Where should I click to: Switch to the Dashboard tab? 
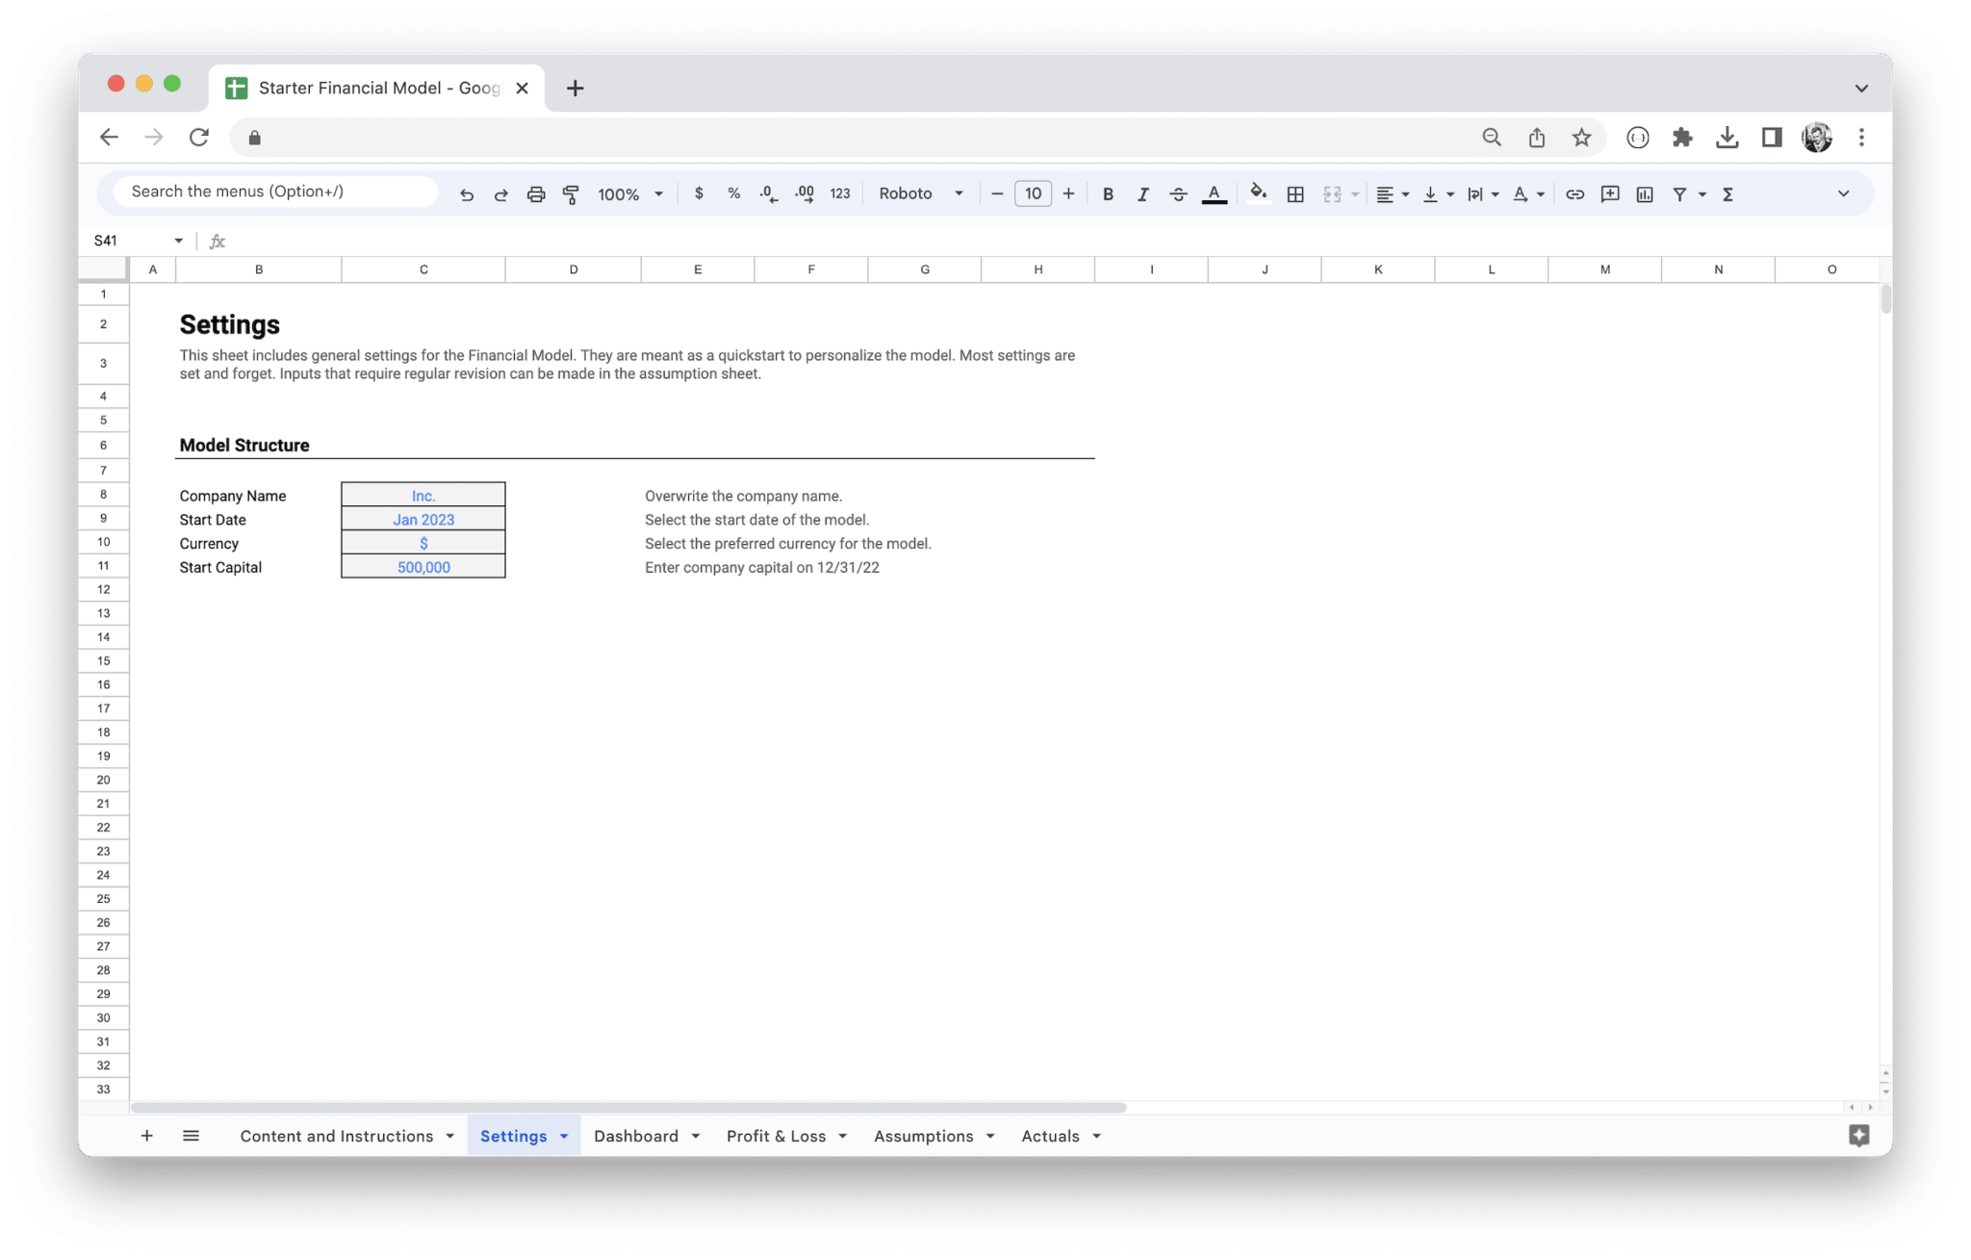point(635,1136)
